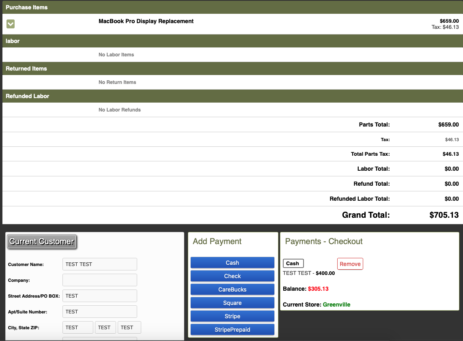Select the State input field
This screenshot has width=463, height=341.
[x=105, y=328]
